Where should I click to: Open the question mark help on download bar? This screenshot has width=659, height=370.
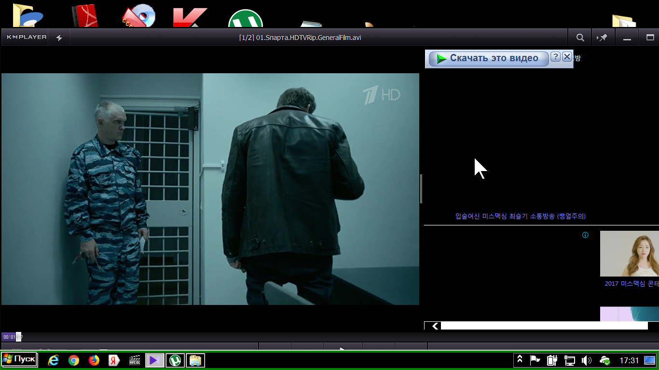pyautogui.click(x=555, y=57)
